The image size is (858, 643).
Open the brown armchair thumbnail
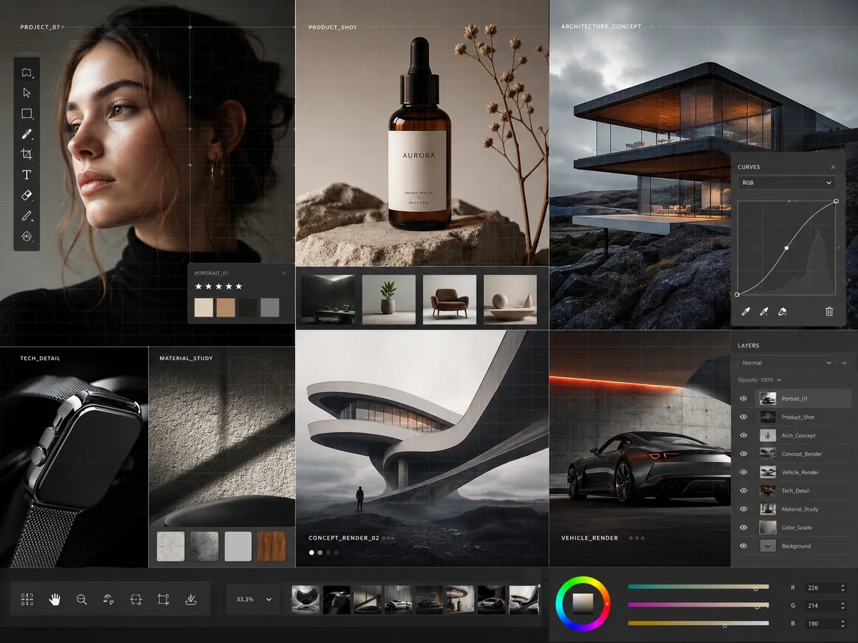click(x=450, y=299)
